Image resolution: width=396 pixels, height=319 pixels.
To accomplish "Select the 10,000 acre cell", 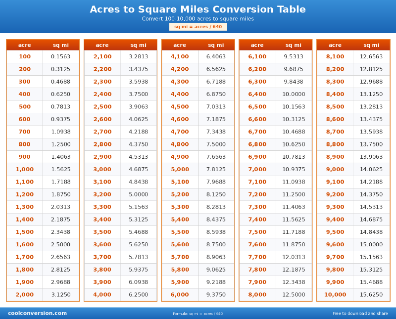I will (335, 295).
